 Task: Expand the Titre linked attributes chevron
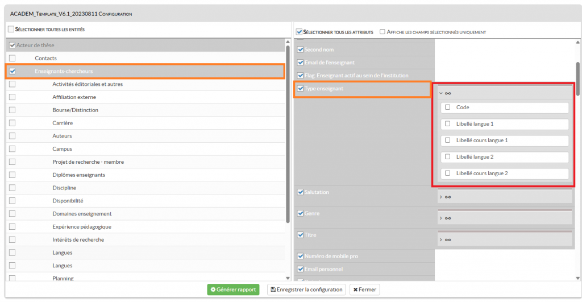[x=441, y=239]
